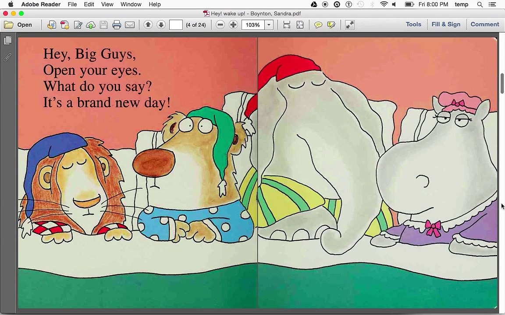505x315 pixels.
Task: Click the "Hey, Big Guys," text line
Action: pyautogui.click(x=89, y=54)
